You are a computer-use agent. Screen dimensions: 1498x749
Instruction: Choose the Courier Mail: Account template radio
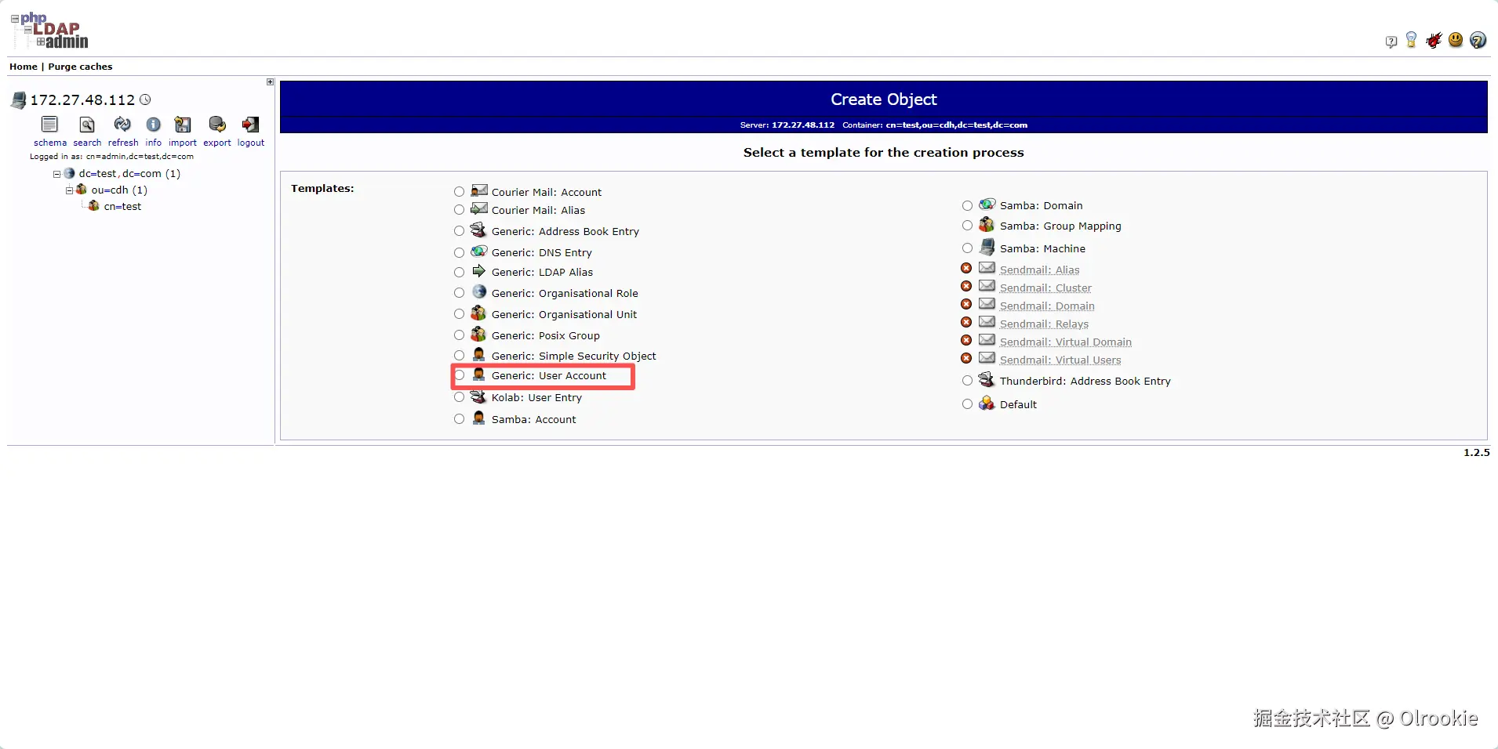(x=460, y=192)
